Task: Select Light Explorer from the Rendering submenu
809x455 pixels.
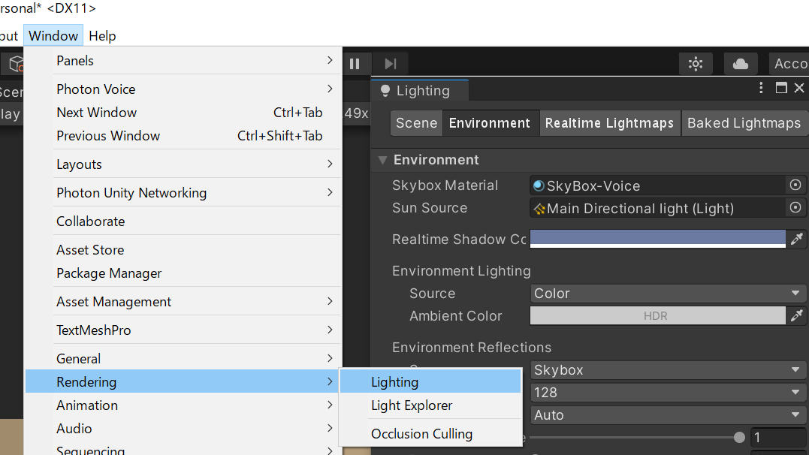Action: [x=412, y=405]
